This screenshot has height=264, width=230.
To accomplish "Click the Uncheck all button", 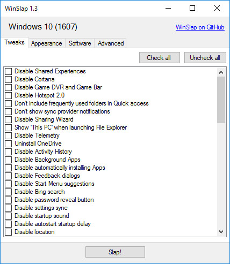I will tap(205, 58).
